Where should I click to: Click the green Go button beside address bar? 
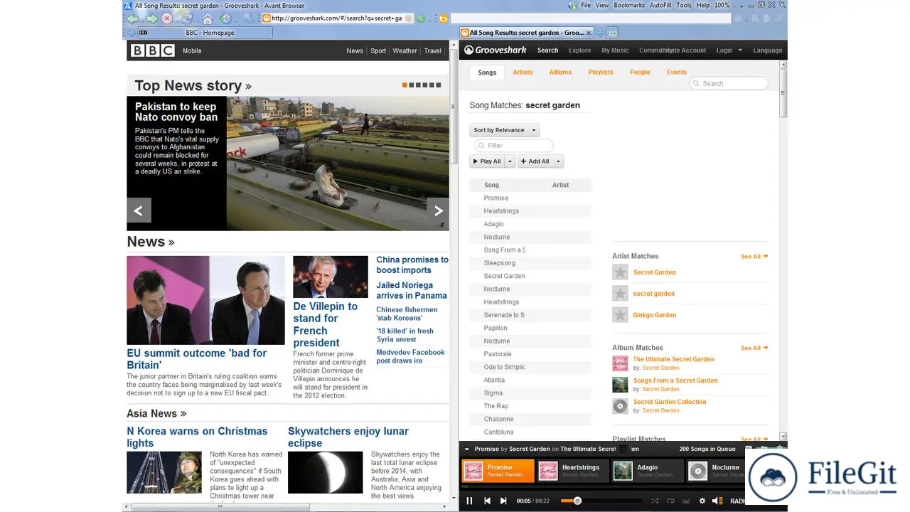coord(421,18)
